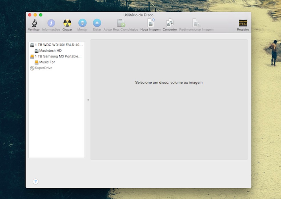Select the 1 TB Samsung M3 Portable disk

58,57
